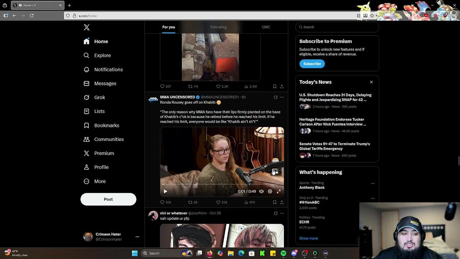The image size is (460, 259).
Task: View analytics for post with 67K views
Action: [250, 202]
